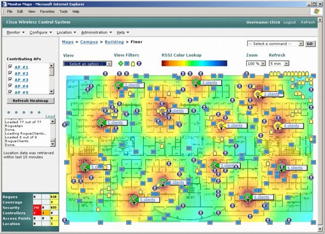Viewport: 325px width, 234px height.
Task: Click the GO button
Action: tap(310, 44)
